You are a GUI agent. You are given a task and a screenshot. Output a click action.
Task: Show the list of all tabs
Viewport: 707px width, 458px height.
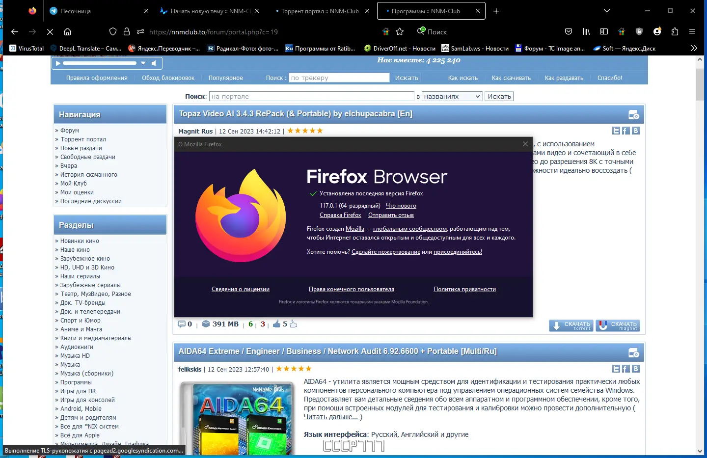(607, 11)
